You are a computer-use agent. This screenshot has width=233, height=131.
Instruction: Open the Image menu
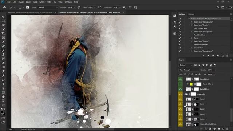click(x=21, y=2)
